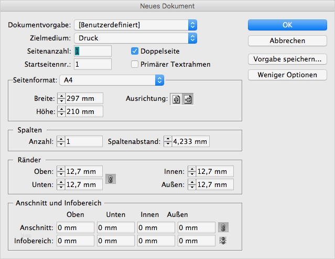Click the Breite stepper arrows

pyautogui.click(x=61, y=98)
